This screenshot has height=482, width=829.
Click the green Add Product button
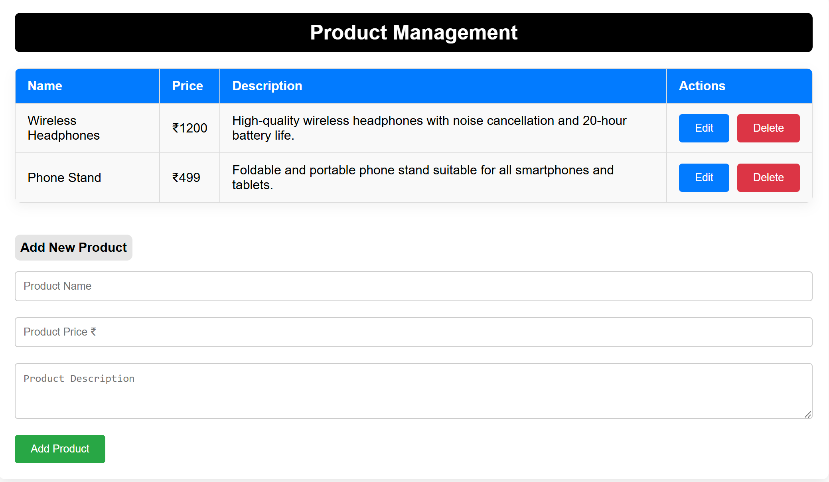(x=60, y=449)
